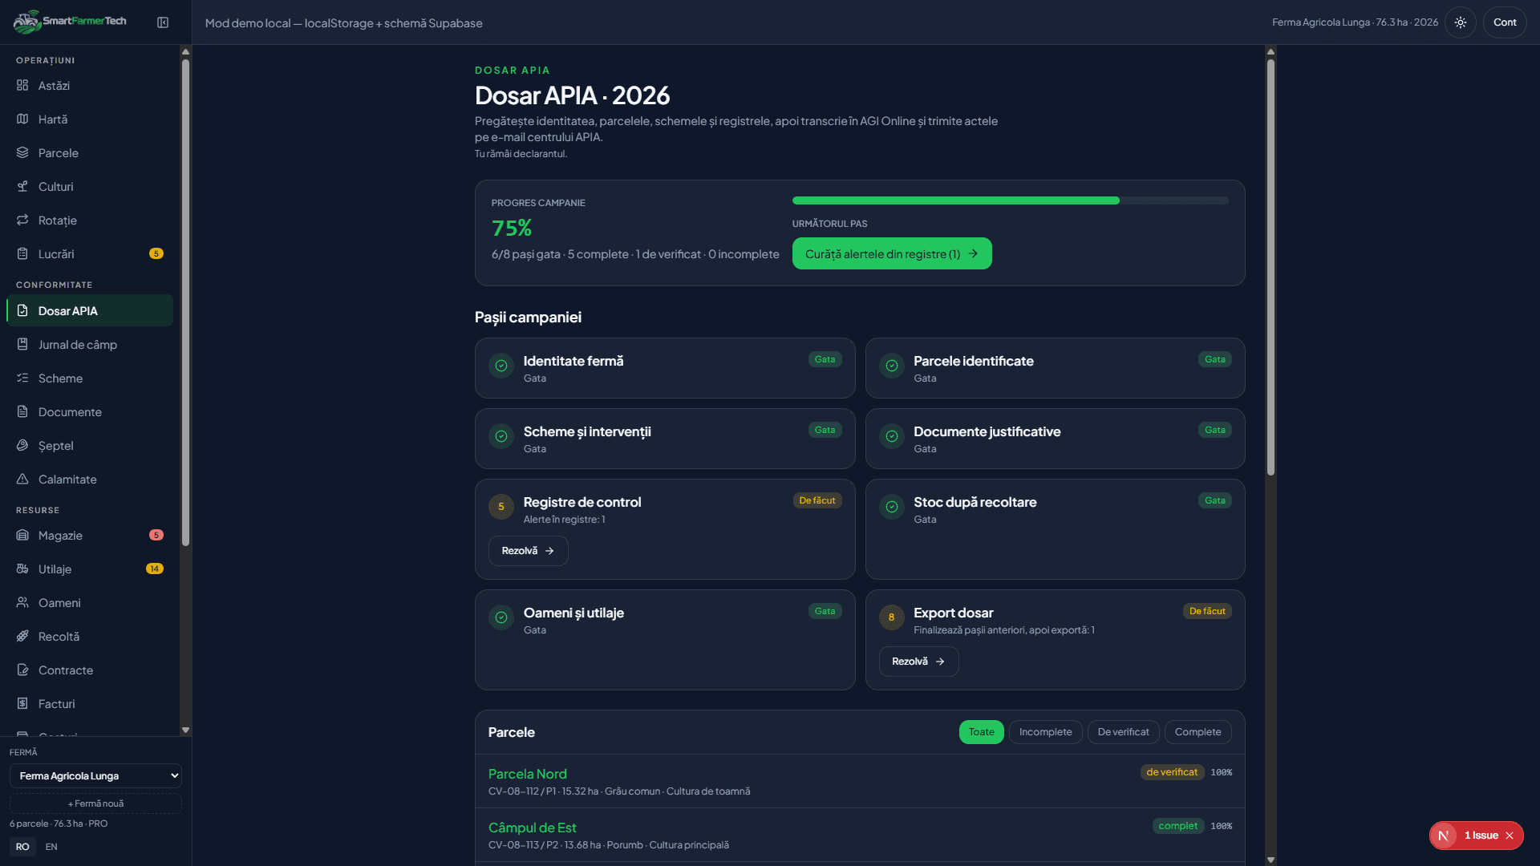Viewport: 1540px width, 866px height.
Task: Click the Facturi receipt icon
Action: [22, 703]
